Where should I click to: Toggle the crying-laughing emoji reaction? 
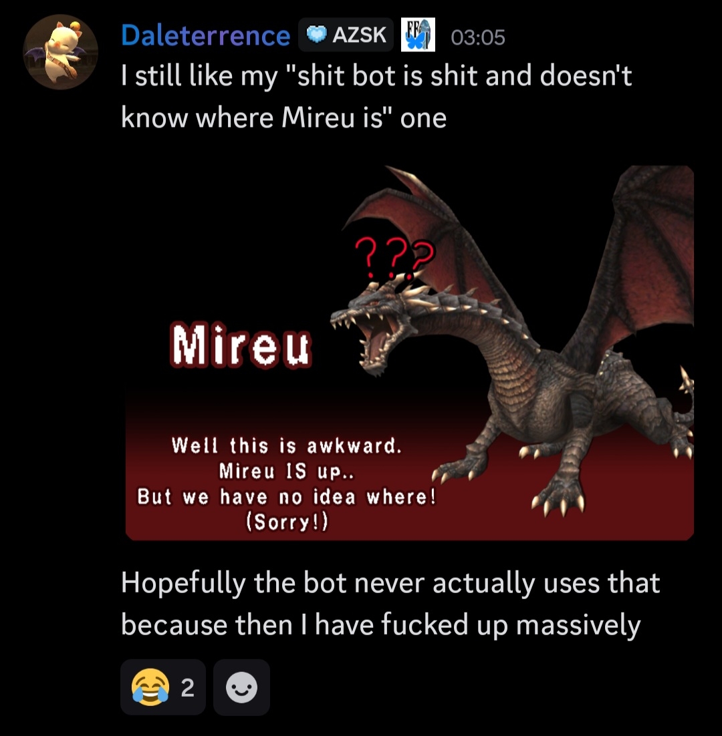pyautogui.click(x=163, y=687)
